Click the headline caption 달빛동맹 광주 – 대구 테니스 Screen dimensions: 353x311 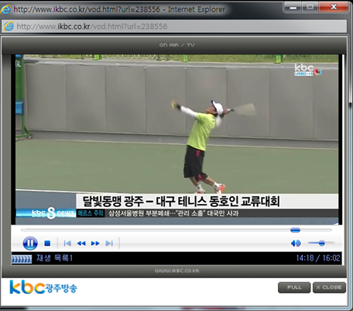pos(180,202)
